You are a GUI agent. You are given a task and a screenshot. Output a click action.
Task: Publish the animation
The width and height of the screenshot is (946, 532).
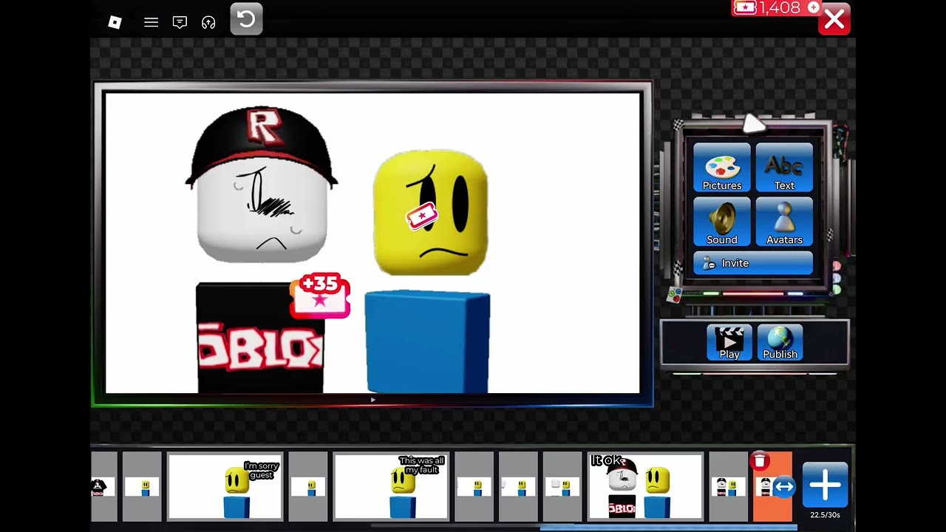tap(780, 343)
